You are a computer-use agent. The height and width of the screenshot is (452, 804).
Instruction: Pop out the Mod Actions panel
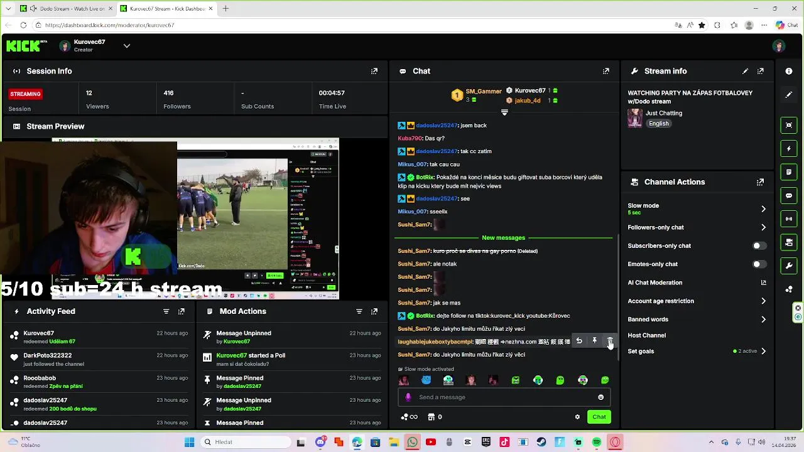[374, 311]
